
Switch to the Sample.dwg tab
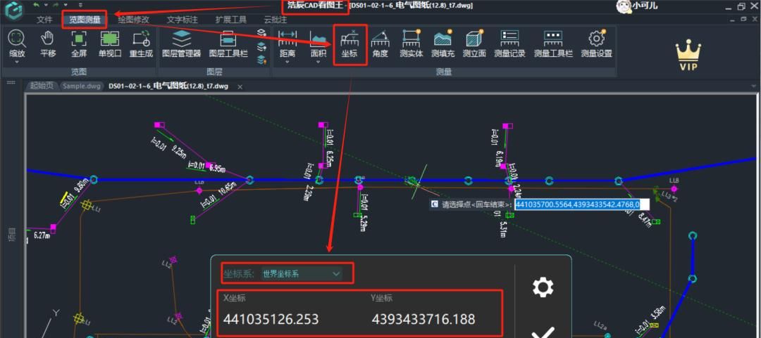(x=82, y=86)
